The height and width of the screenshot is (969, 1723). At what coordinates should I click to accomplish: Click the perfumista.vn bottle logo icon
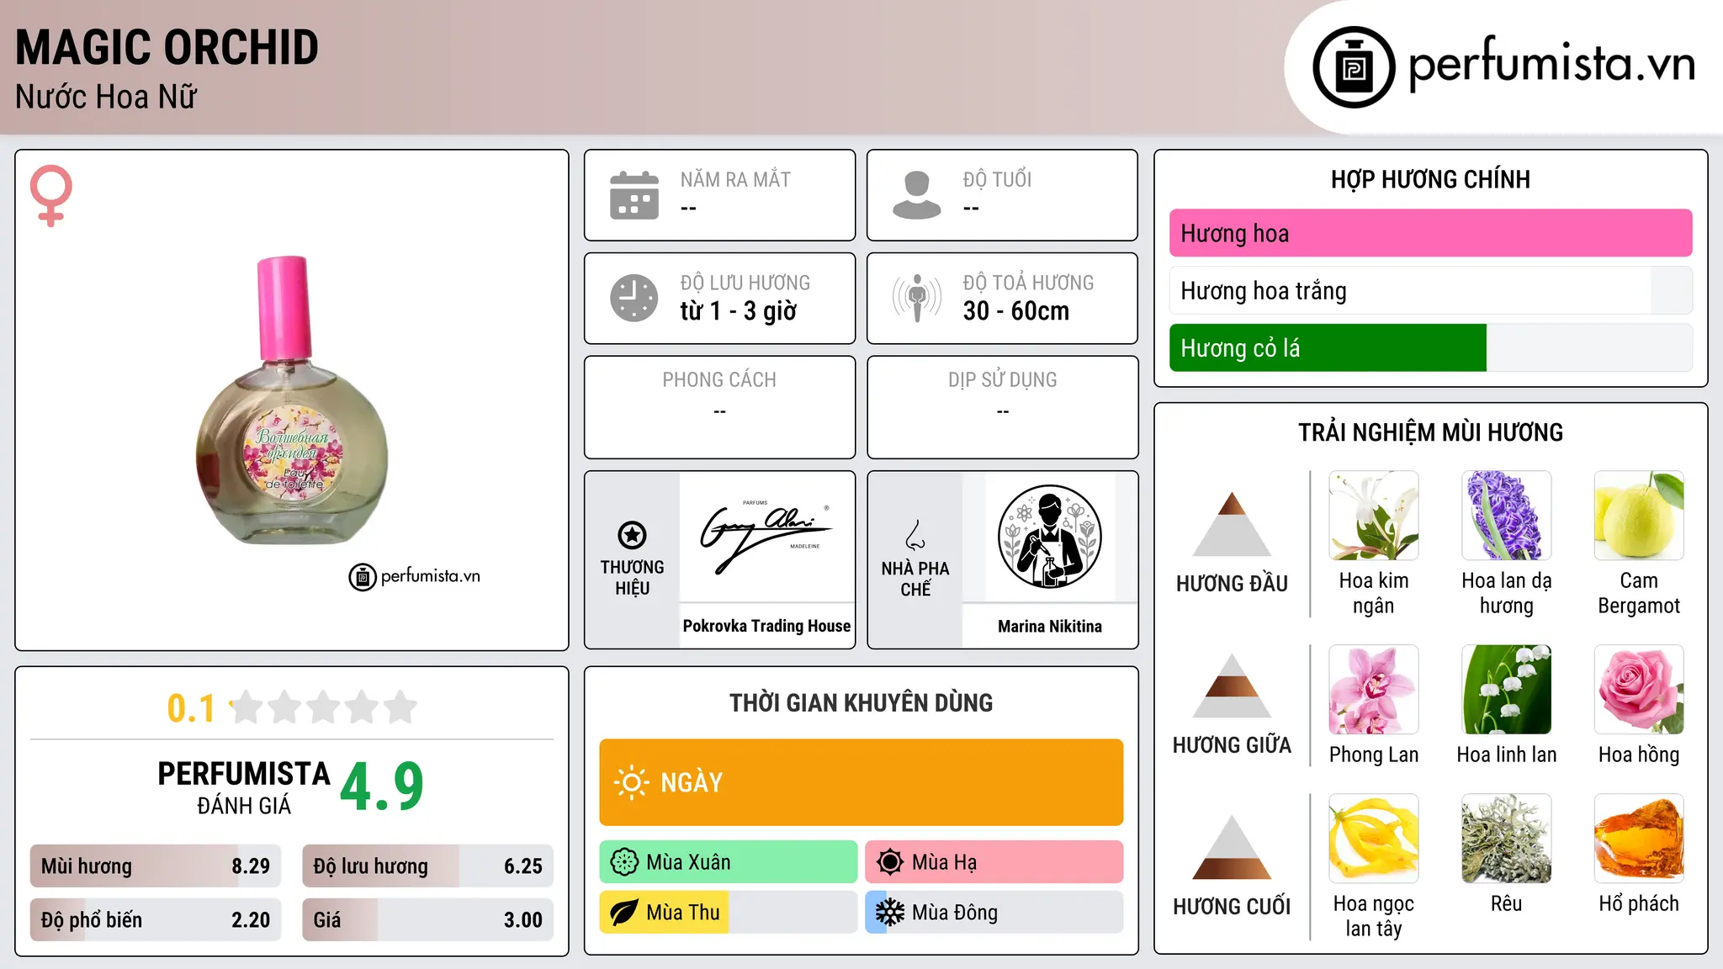[x=1354, y=66]
